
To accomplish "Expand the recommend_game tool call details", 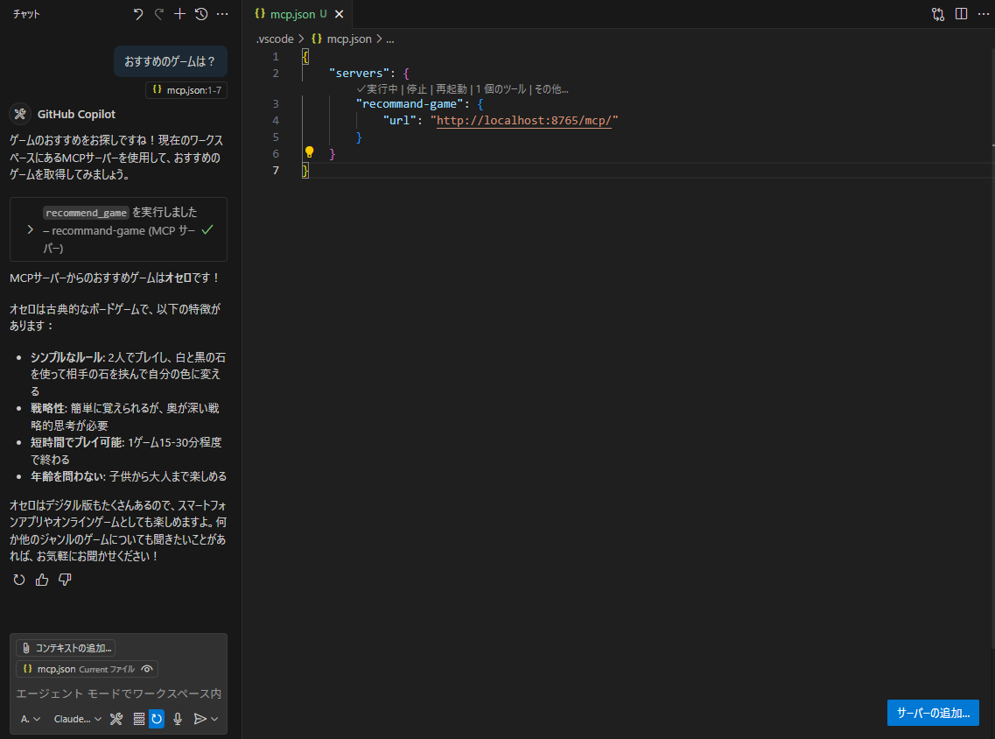I will pos(31,229).
